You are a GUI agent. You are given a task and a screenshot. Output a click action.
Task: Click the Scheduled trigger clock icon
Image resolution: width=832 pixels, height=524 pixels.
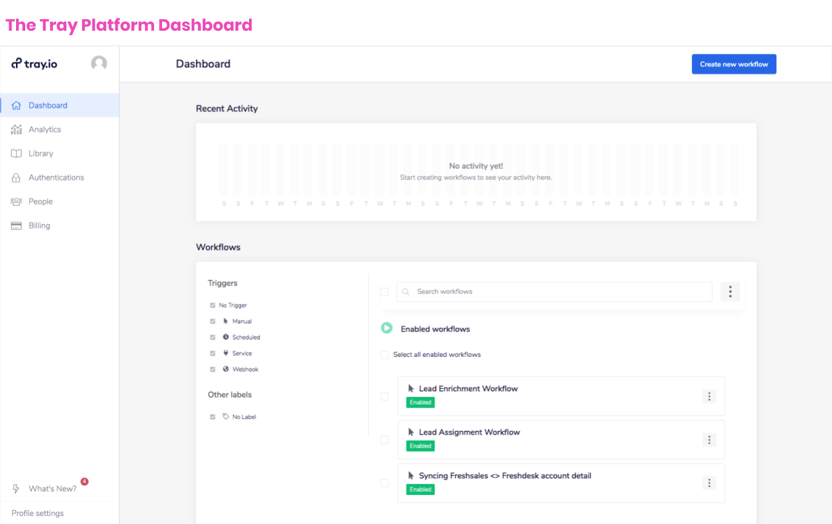(x=226, y=337)
